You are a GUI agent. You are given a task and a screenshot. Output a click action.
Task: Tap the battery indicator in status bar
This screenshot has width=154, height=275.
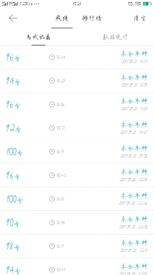click(147, 4)
